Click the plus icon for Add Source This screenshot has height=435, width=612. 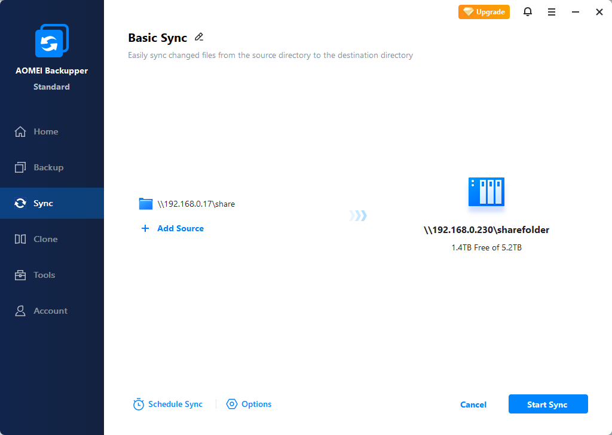coord(145,228)
